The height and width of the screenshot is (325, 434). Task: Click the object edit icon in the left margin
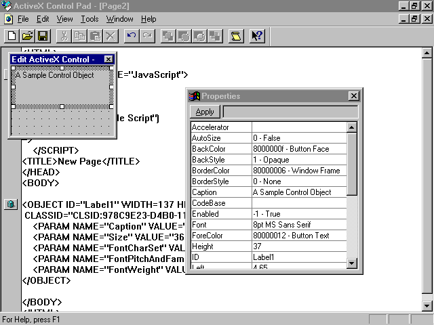pos(10,204)
